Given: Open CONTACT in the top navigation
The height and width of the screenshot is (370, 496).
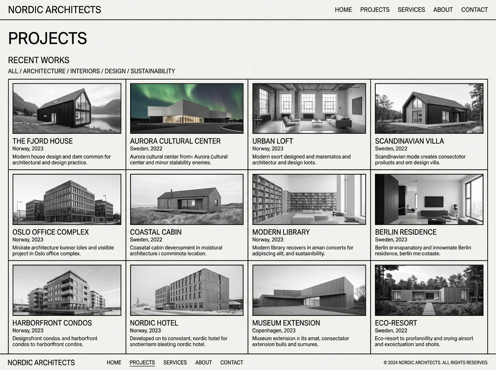Looking at the screenshot, I should coord(475,9).
